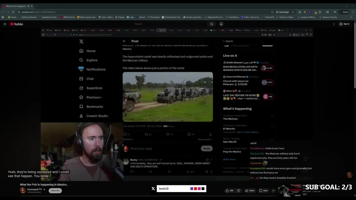Click the 'El Mencho' trending topic
Screen dimensions: 356x200
(x=229, y=129)
